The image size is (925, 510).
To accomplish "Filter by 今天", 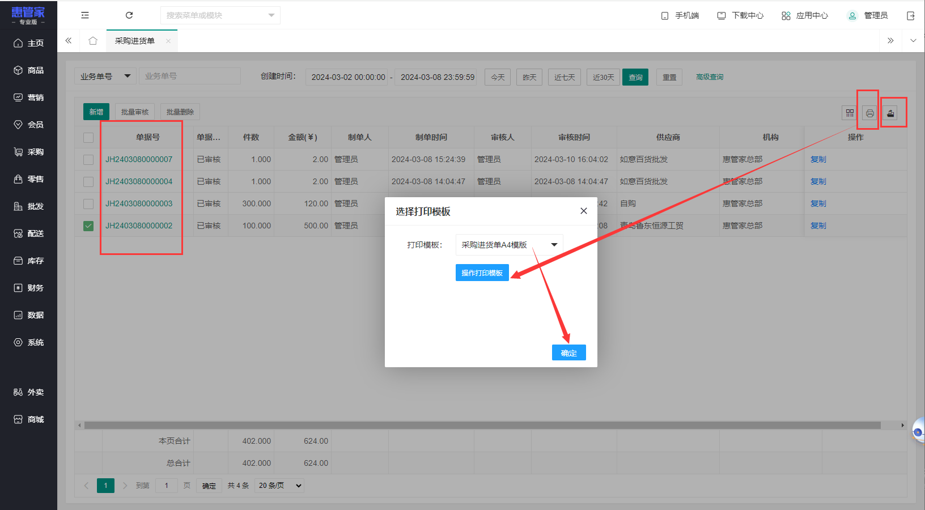I will [498, 77].
